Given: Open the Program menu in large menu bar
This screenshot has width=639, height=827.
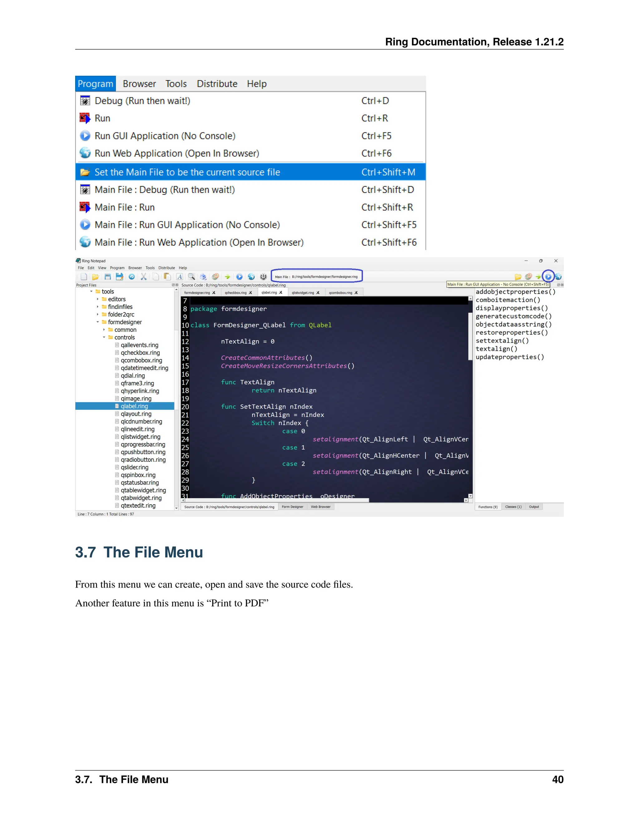Looking at the screenshot, I should coord(95,84).
